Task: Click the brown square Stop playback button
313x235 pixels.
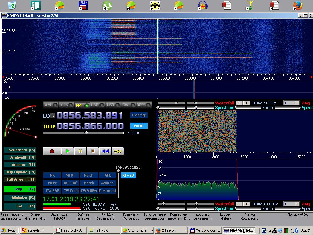Action: [93, 151]
